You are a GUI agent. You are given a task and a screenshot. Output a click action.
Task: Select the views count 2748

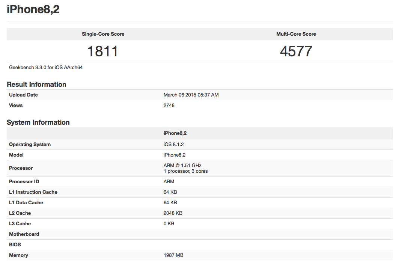[169, 106]
